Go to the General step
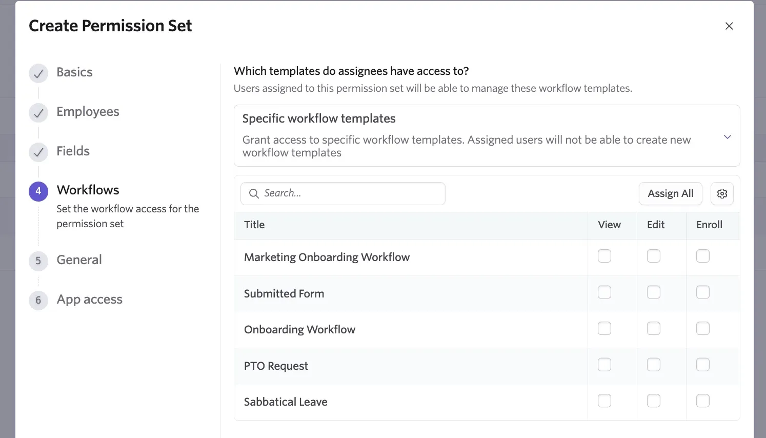The image size is (766, 438). 79,260
